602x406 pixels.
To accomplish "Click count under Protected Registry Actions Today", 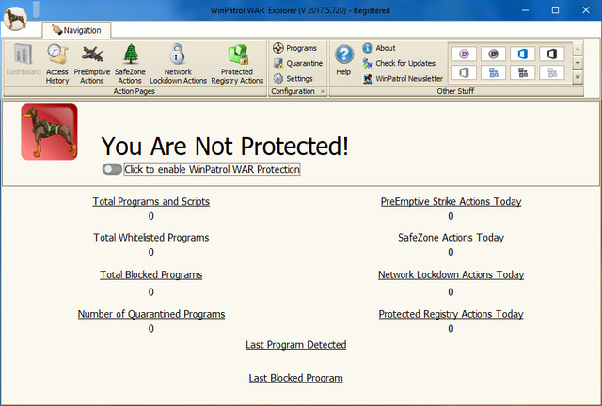I will pos(451,329).
